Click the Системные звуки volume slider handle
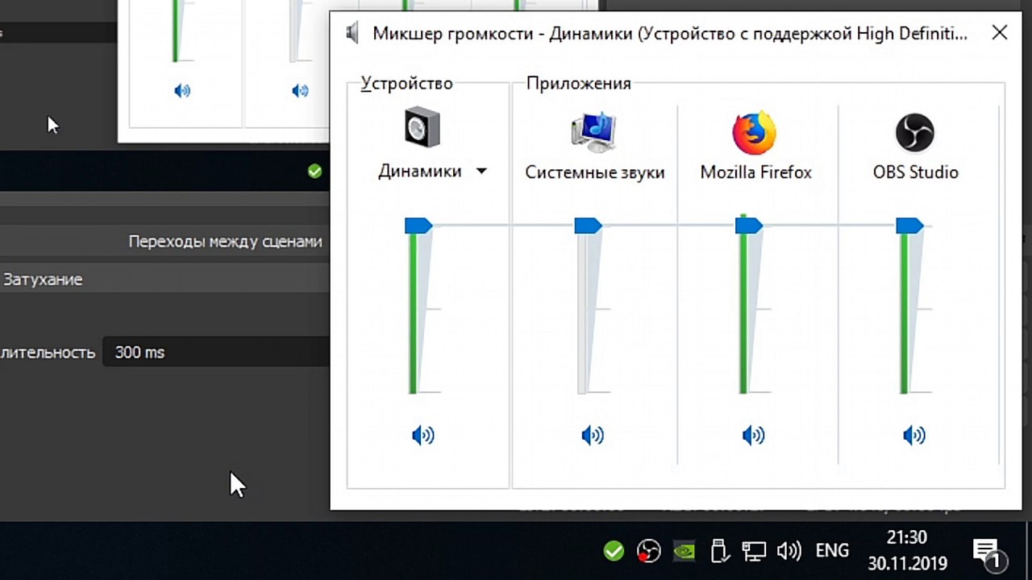1032x580 pixels. 588,226
